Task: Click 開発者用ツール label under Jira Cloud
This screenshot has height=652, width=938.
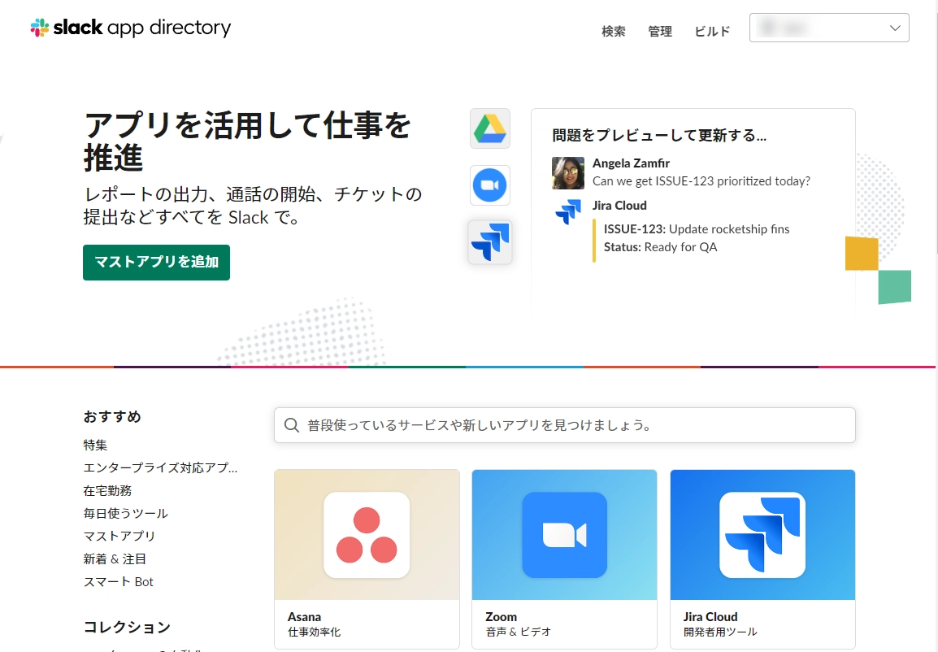Action: coord(720,632)
